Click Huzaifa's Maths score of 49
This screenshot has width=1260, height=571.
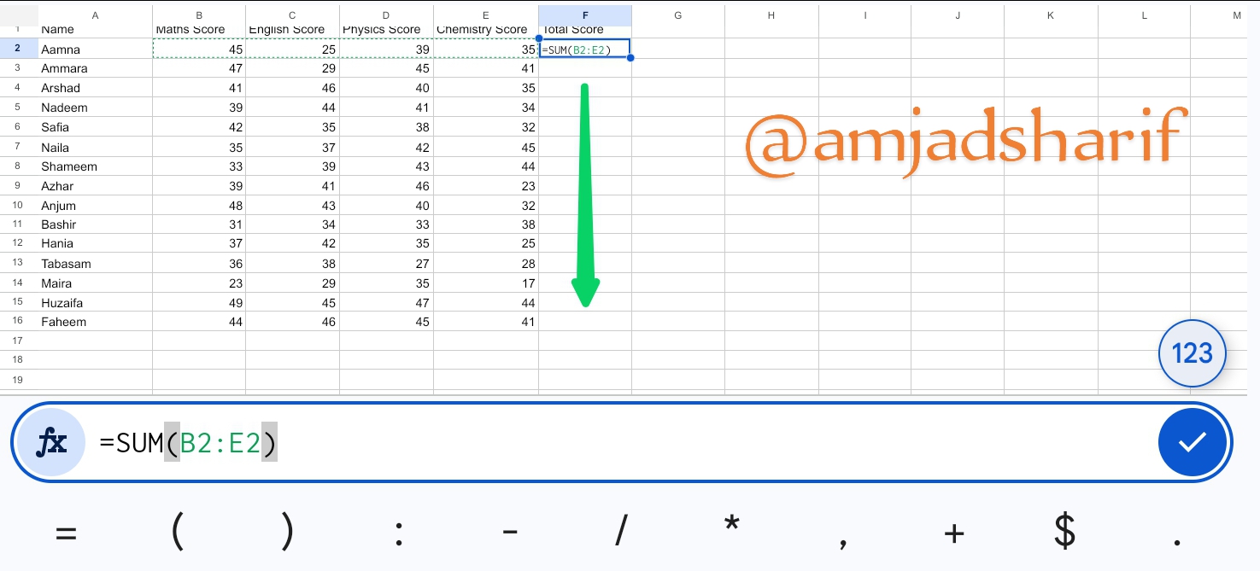pos(199,303)
